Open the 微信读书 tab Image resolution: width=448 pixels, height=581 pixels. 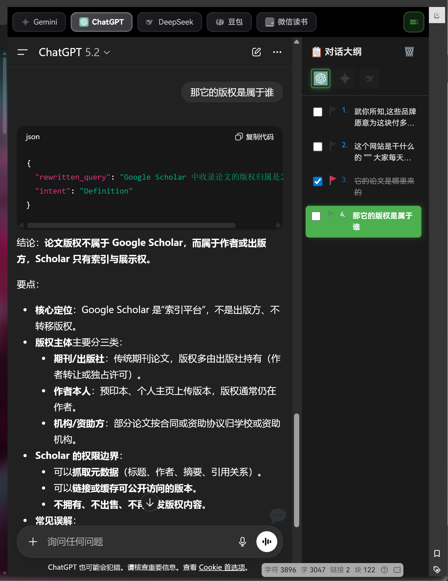point(287,22)
